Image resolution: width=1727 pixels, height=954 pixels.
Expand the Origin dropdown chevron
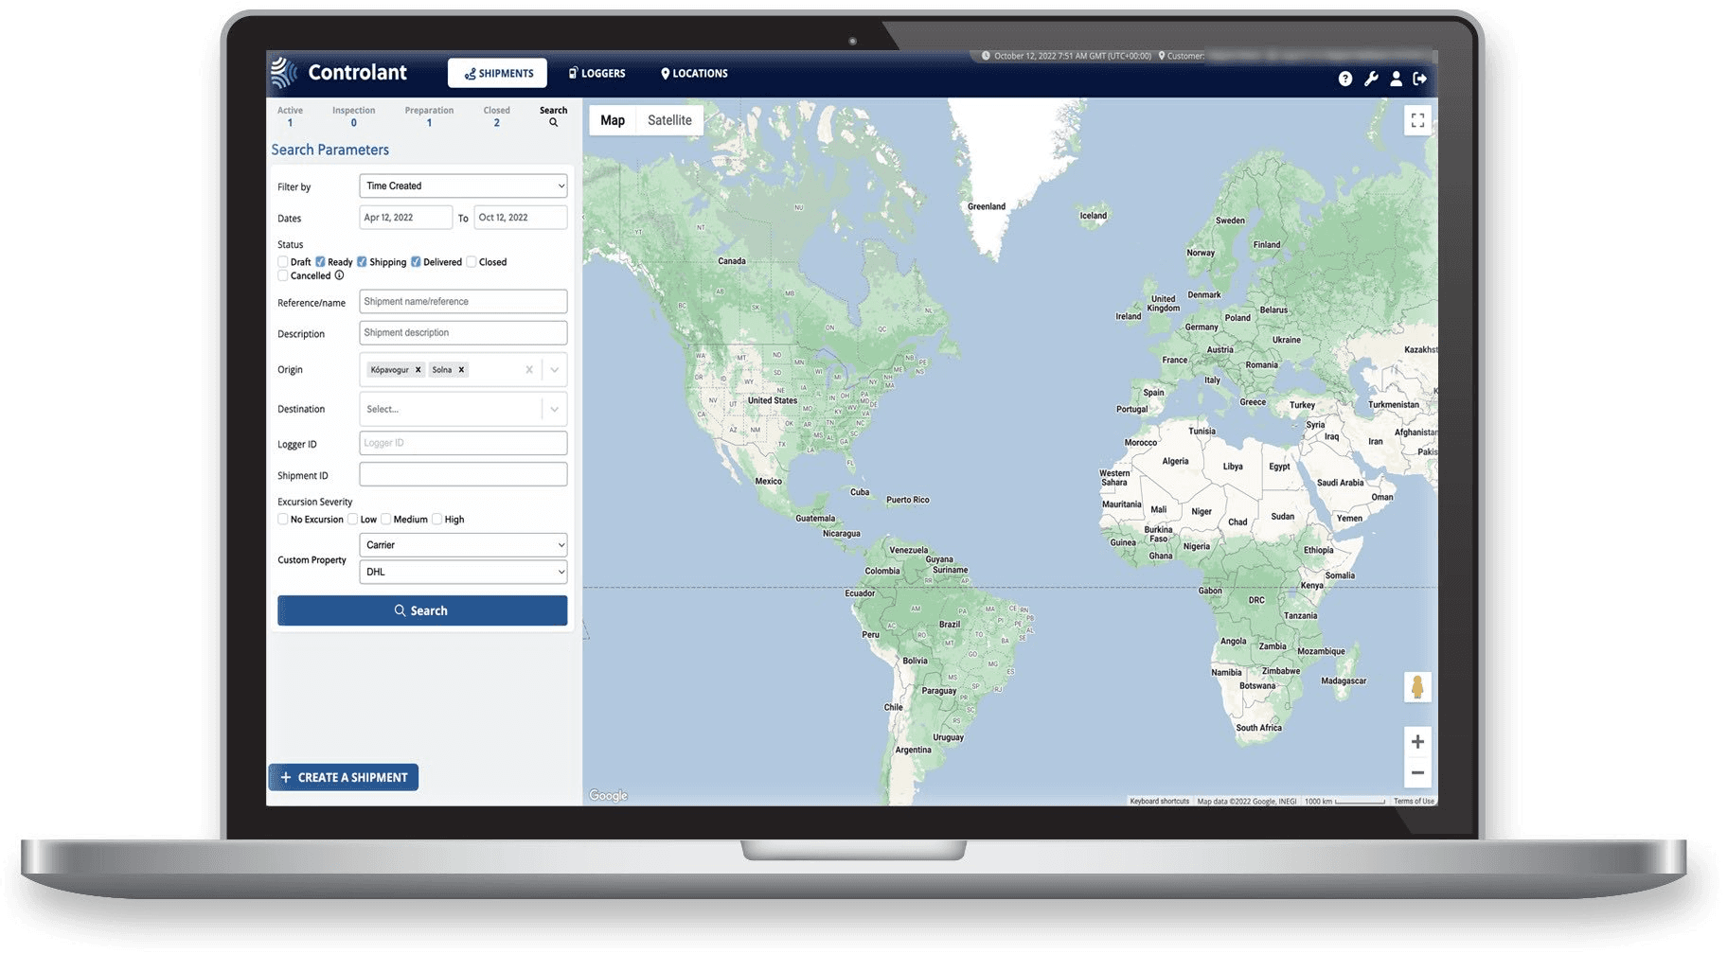tap(555, 370)
